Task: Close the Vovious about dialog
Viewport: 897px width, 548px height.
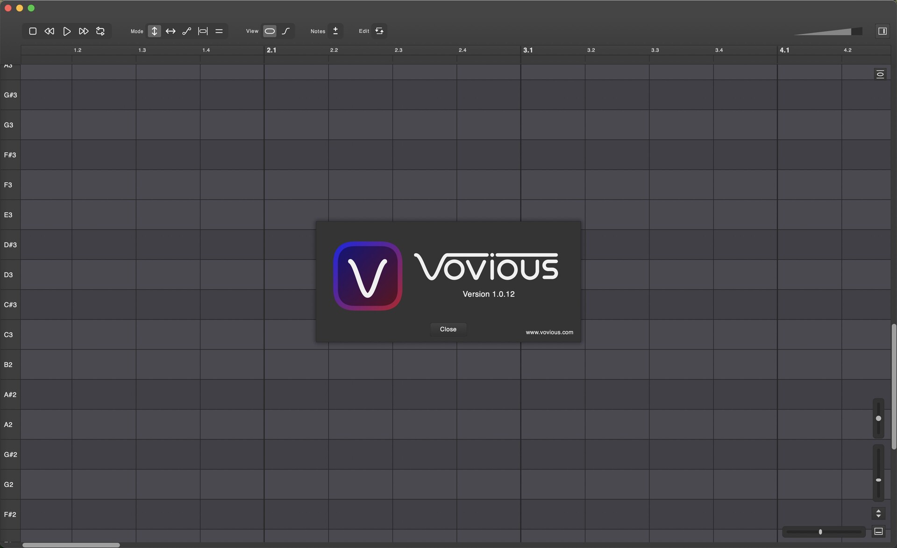Action: click(448, 329)
